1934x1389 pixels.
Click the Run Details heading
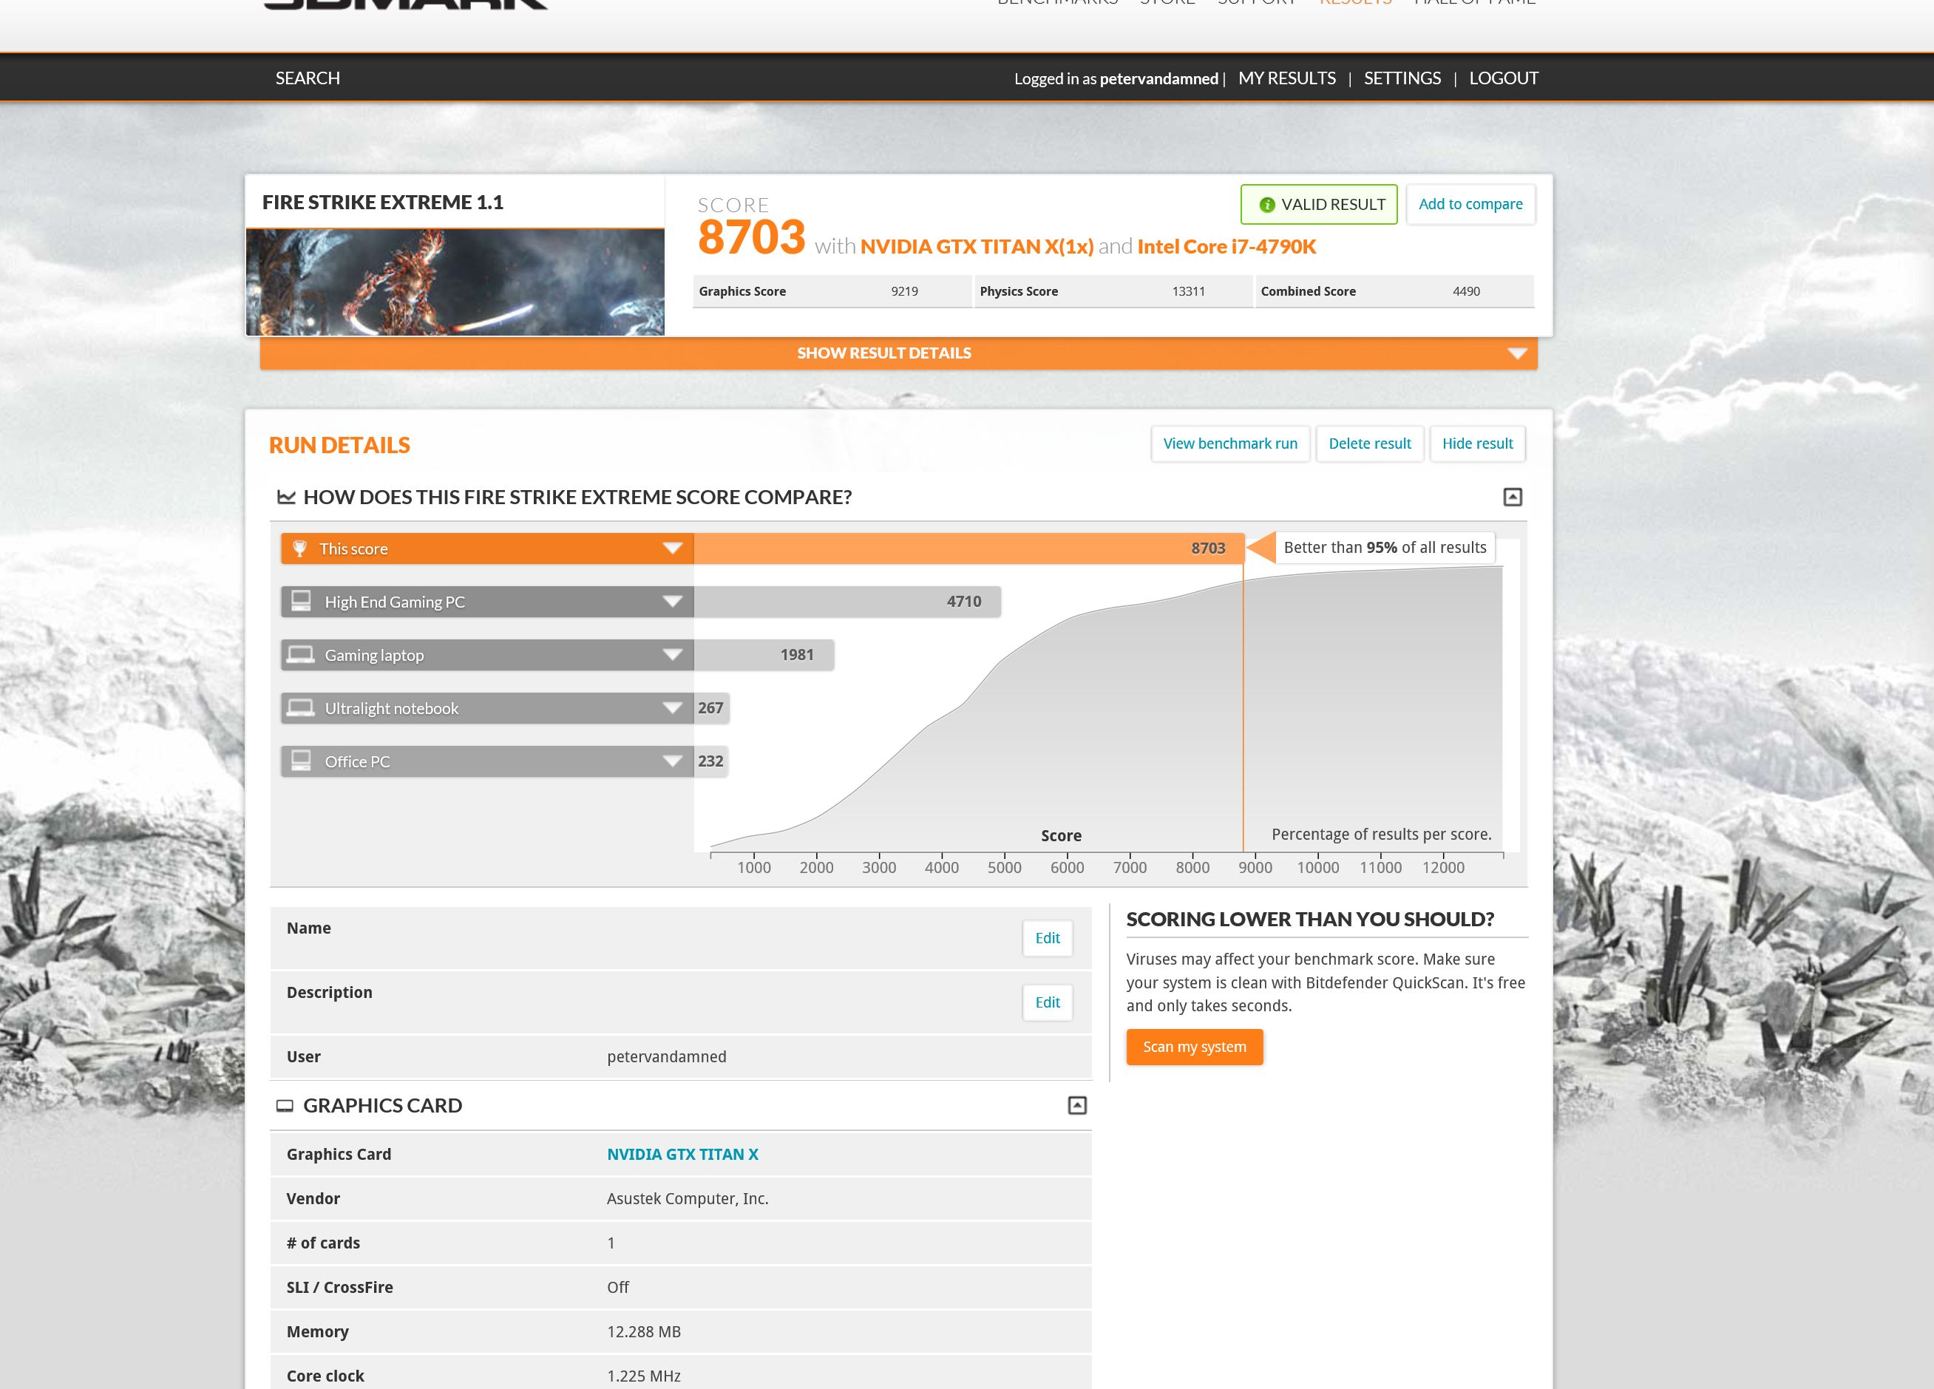pyautogui.click(x=339, y=445)
